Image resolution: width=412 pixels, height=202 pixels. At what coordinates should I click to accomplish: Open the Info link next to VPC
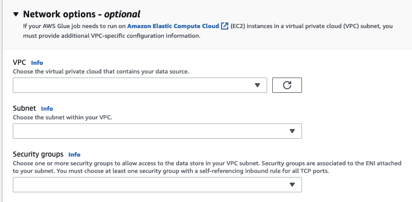37,63
